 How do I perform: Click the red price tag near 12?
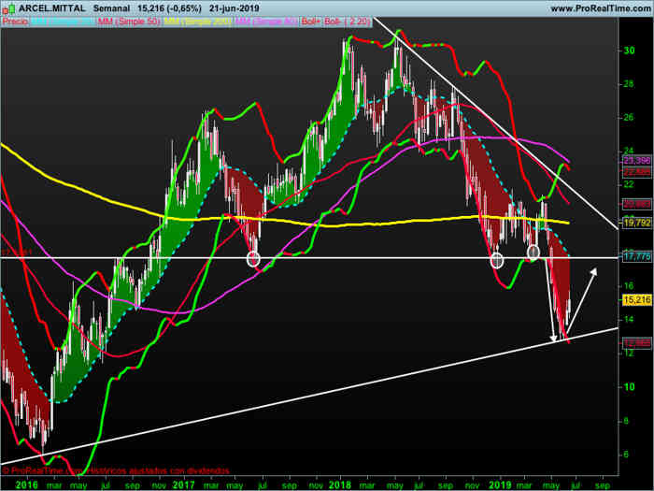pos(636,343)
